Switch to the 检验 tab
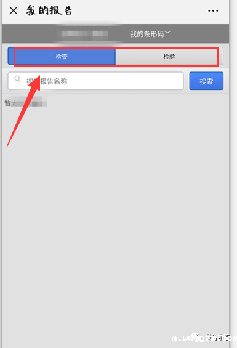The image size is (237, 348). click(169, 57)
